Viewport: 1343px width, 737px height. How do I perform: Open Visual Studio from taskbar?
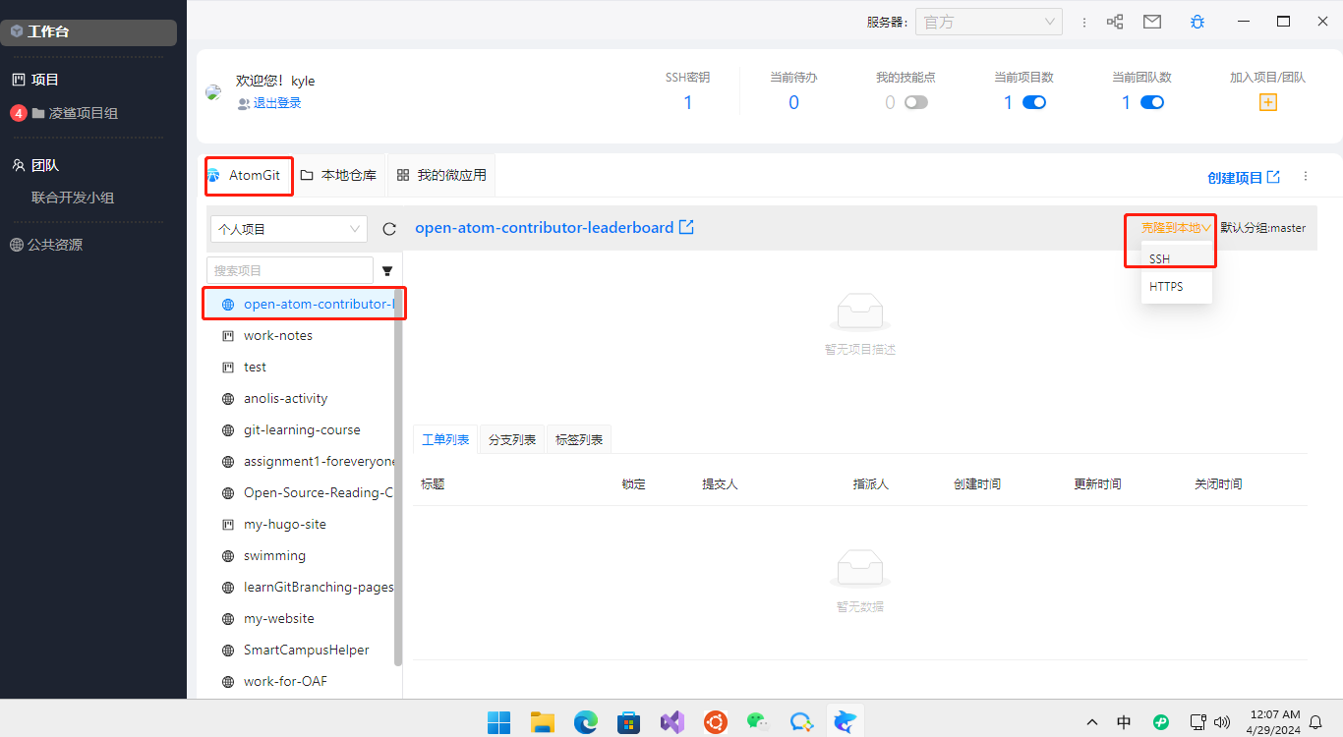coord(672,722)
